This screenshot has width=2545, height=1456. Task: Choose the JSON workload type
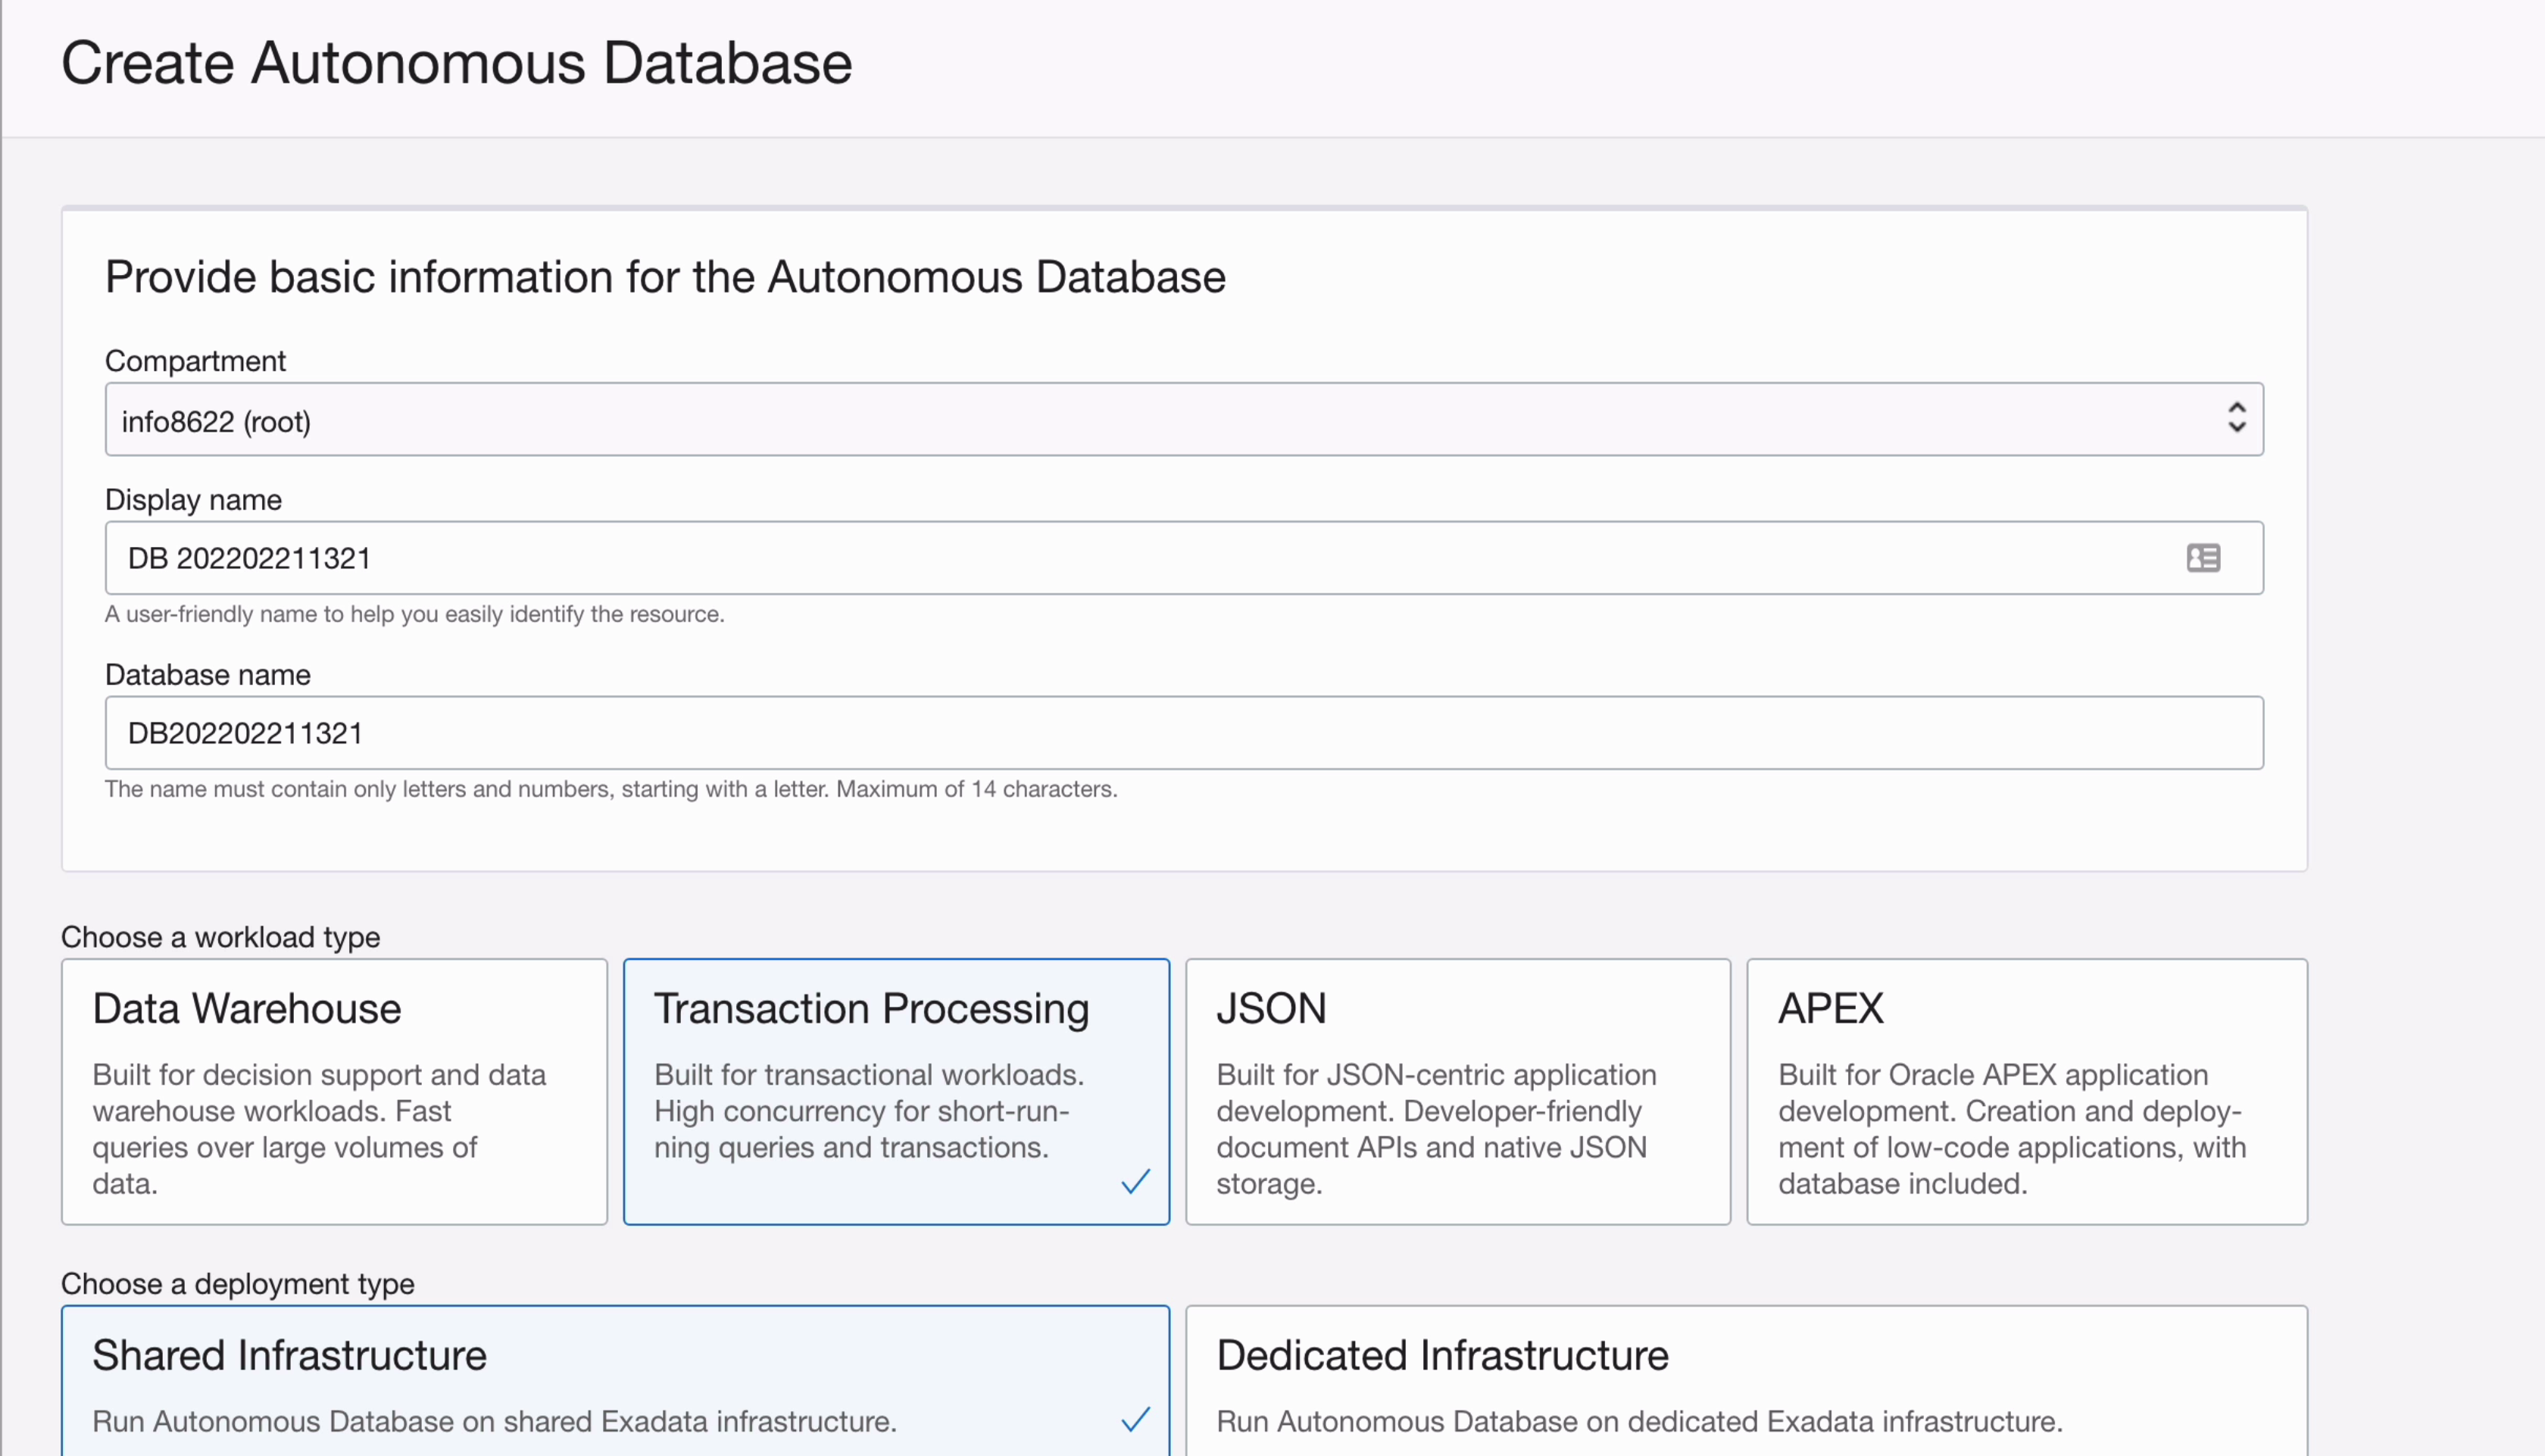pos(1457,1091)
